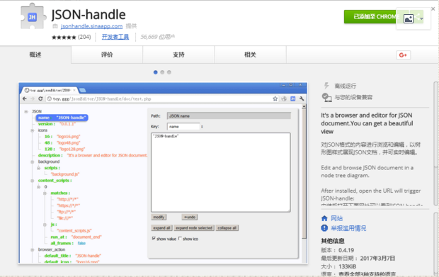Select the description tree row
The height and width of the screenshot is (277, 439).
click(93, 155)
